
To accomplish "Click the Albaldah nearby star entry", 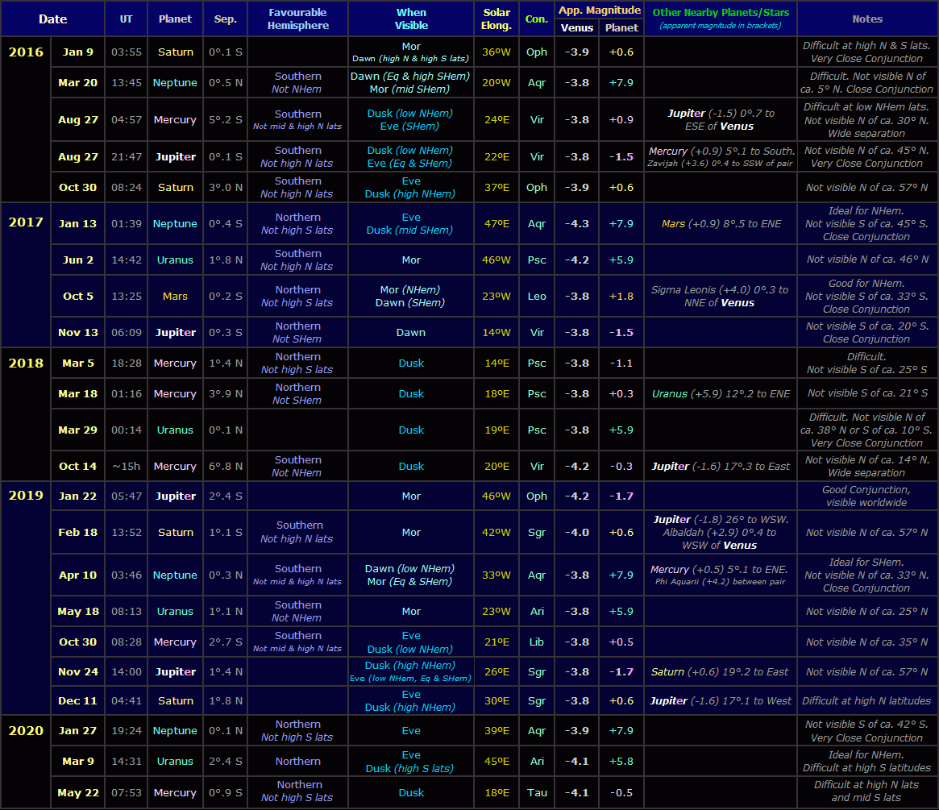I will pyautogui.click(x=720, y=532).
